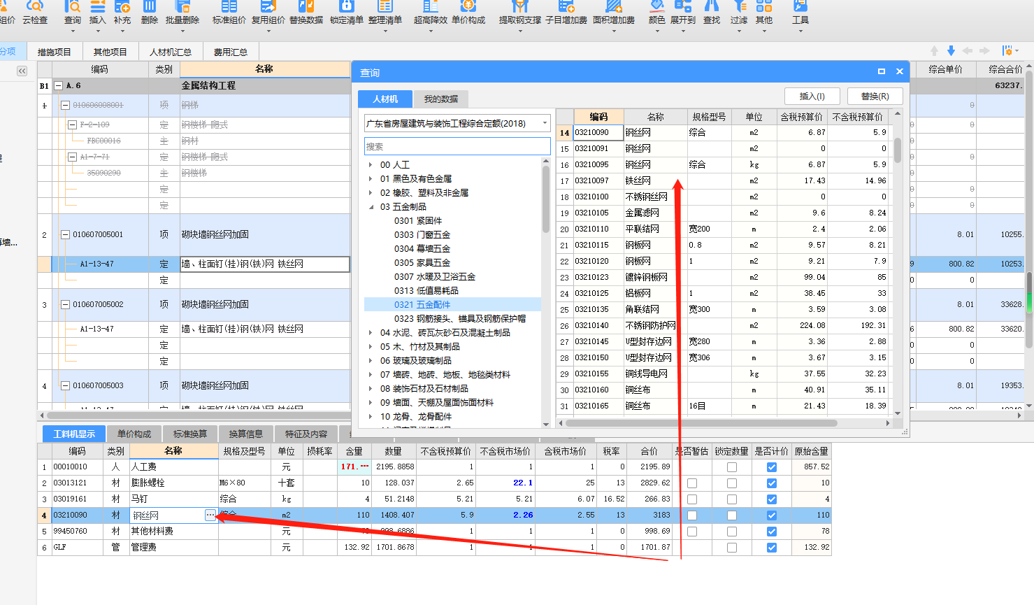Toggle 锁定数量 checkbox for 膨胀螺栓 row
The width and height of the screenshot is (1034, 605).
click(x=731, y=483)
